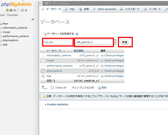Click the link chain icon in sidebar
This screenshot has width=168, height=135.
[x=33, y=19]
